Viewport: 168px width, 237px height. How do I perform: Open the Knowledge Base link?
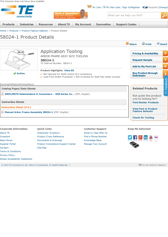tap(93, 140)
